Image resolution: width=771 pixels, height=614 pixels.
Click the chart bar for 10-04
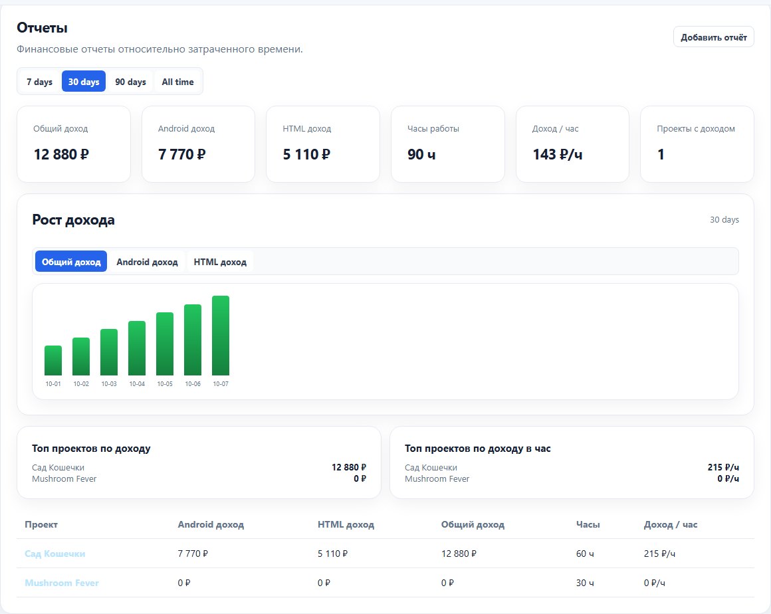tap(137, 348)
